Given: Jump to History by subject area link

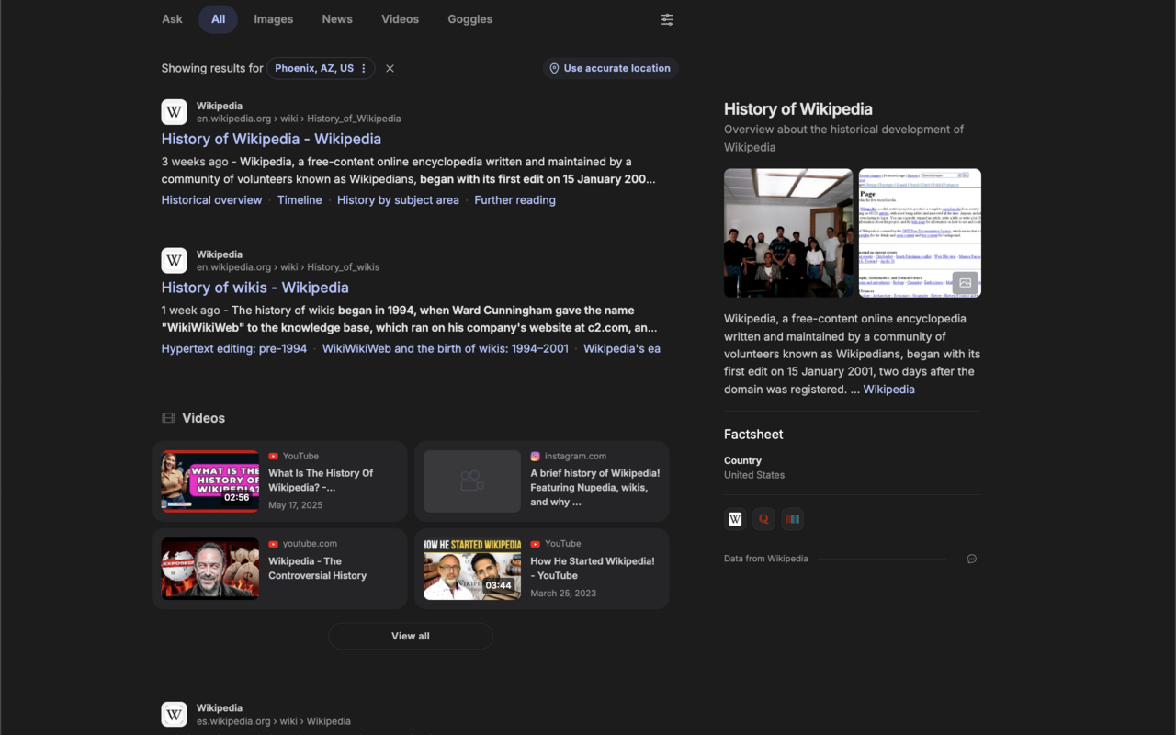Looking at the screenshot, I should (398, 200).
